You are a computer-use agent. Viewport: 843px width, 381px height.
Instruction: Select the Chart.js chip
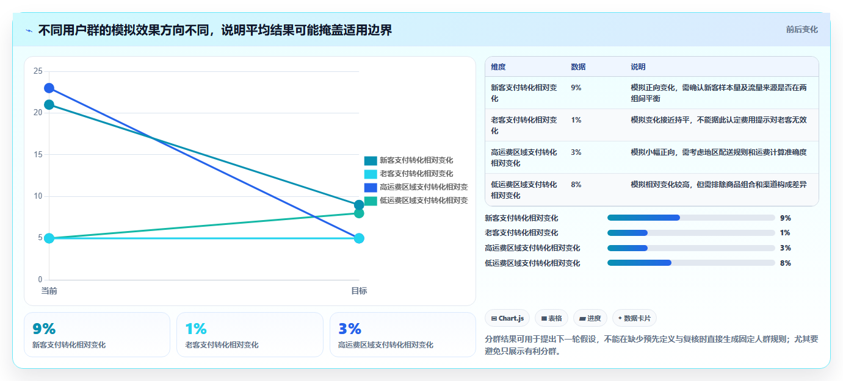pyautogui.click(x=507, y=318)
